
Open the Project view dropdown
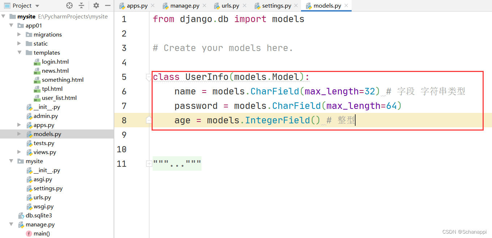tap(38, 6)
